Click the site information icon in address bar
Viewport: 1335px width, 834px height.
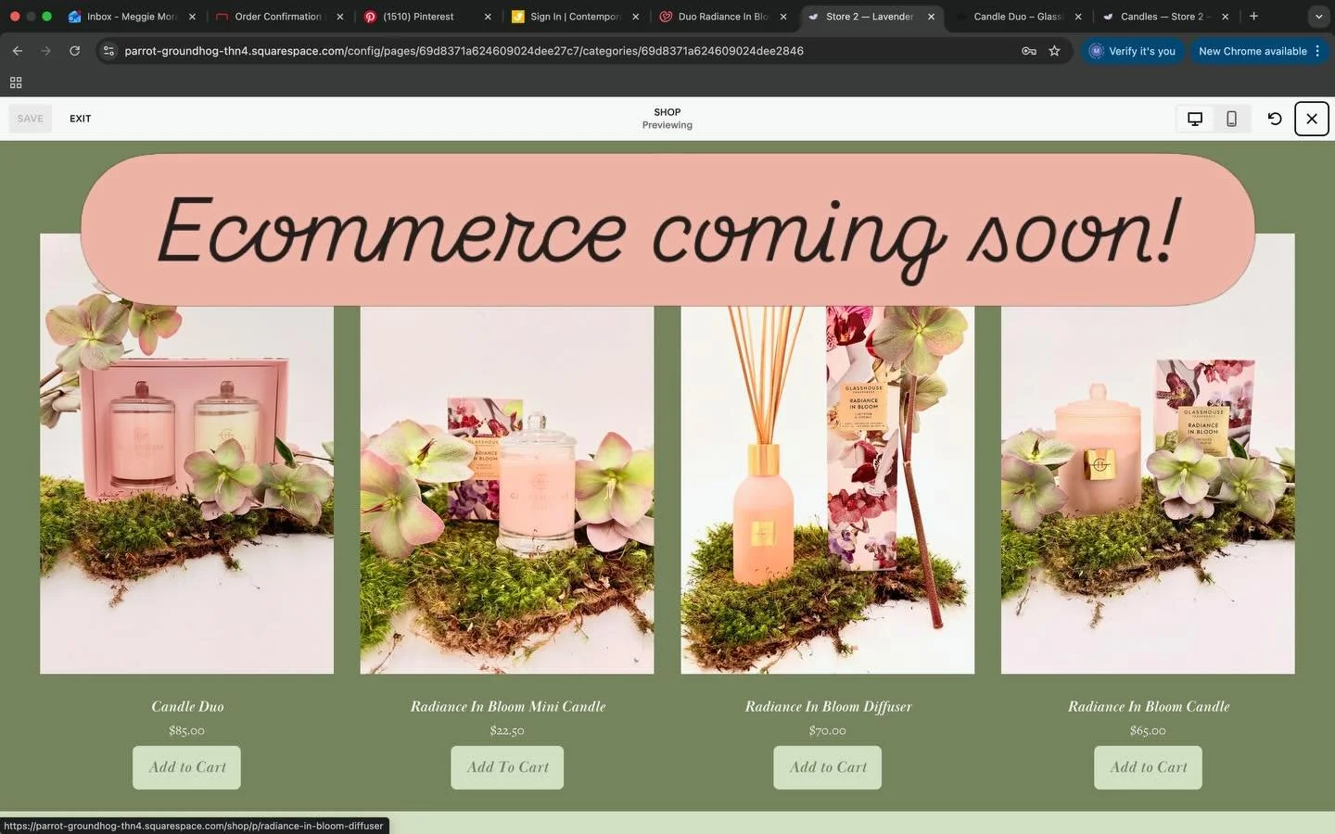[108, 51]
